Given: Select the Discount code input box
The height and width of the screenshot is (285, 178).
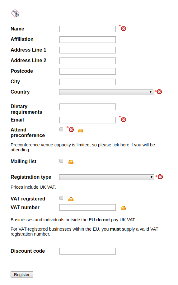Looking at the screenshot, I should (x=87, y=251).
